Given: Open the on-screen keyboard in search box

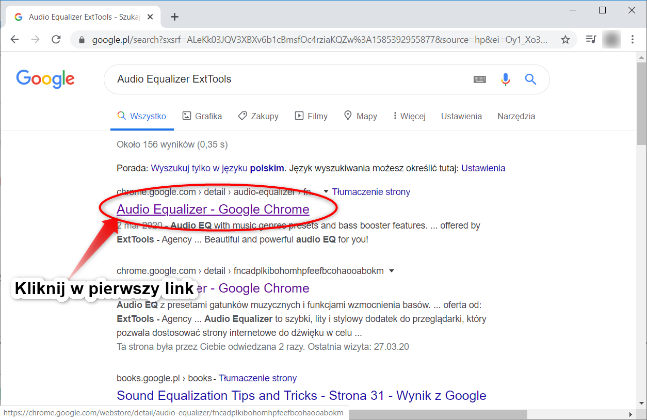Looking at the screenshot, I should pos(480,79).
